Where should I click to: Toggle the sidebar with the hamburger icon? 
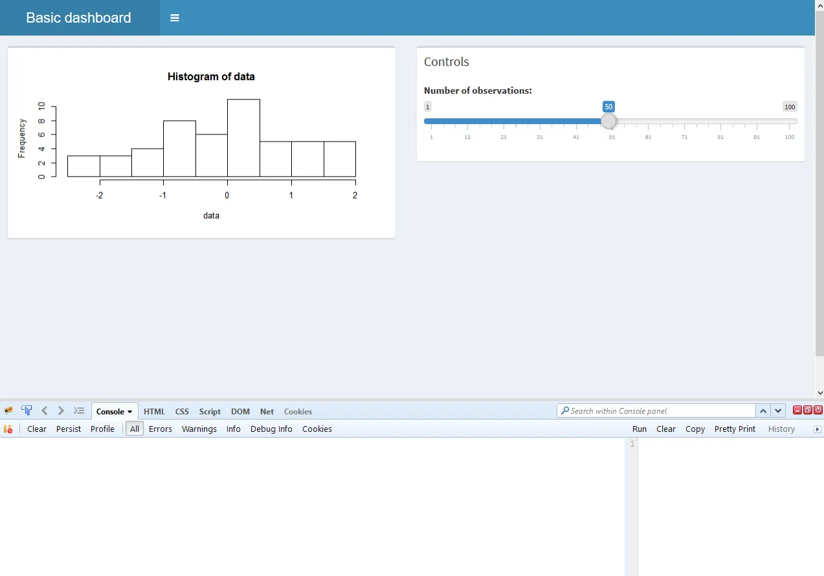(x=174, y=17)
